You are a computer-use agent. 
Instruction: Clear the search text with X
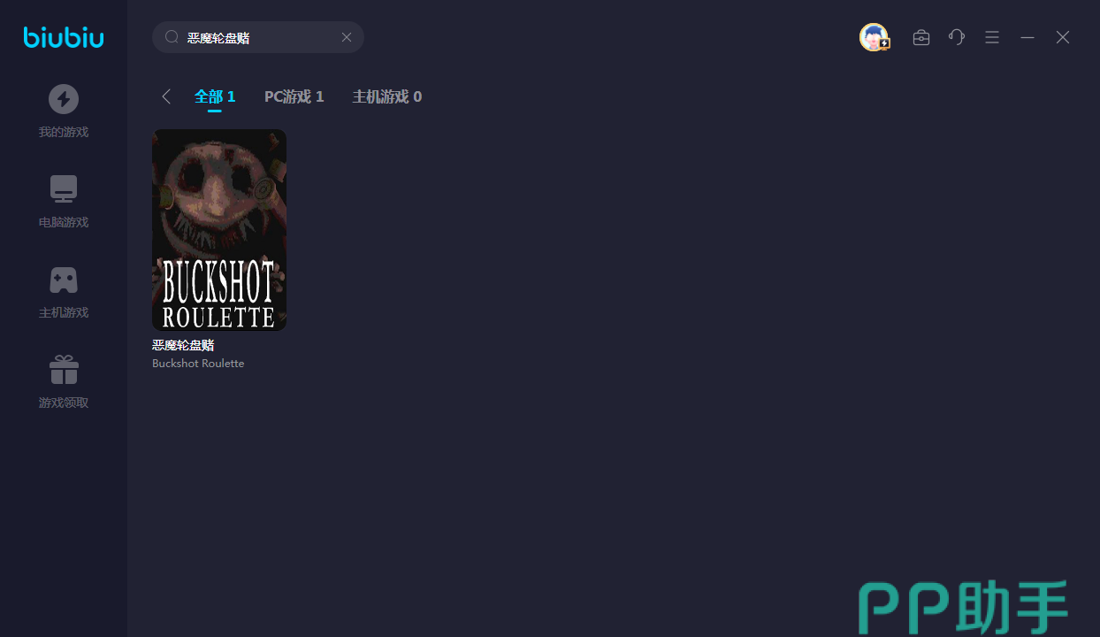347,37
